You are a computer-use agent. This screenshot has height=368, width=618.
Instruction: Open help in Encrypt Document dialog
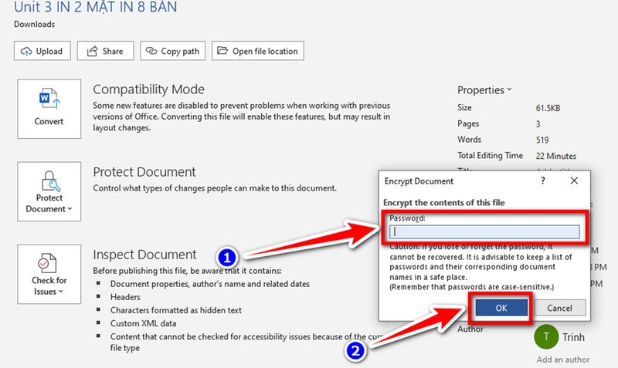click(x=543, y=181)
